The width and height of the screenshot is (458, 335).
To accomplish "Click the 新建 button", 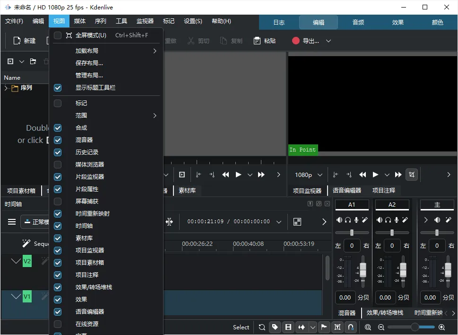I will click(x=25, y=41).
